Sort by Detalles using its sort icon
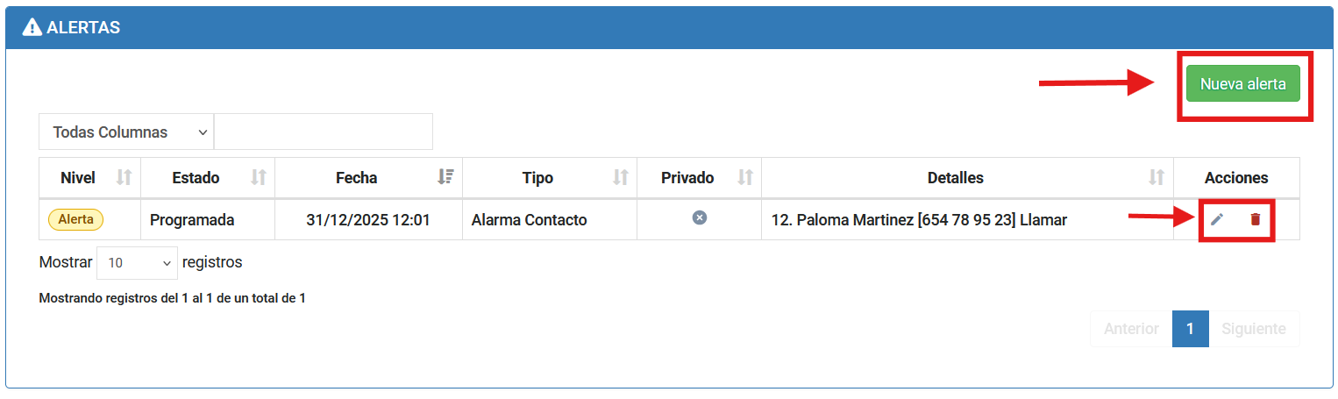 [1157, 178]
